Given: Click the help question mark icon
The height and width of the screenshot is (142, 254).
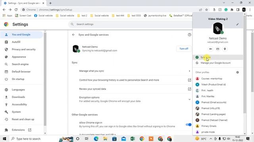Looking at the screenshot, I should click(x=189, y=35).
